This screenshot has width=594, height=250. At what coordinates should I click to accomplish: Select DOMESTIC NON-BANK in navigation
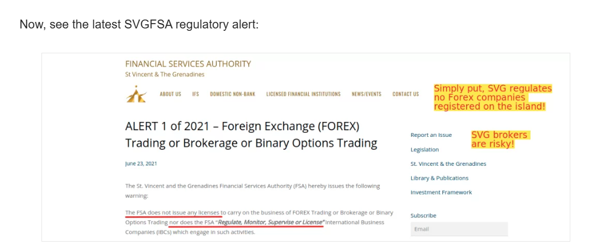pyautogui.click(x=233, y=94)
